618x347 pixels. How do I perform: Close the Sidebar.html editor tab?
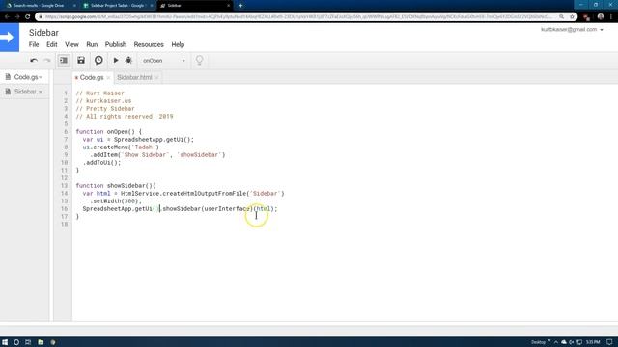pyautogui.click(x=156, y=78)
